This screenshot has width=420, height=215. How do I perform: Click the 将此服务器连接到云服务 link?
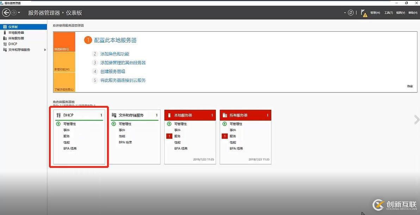click(123, 80)
